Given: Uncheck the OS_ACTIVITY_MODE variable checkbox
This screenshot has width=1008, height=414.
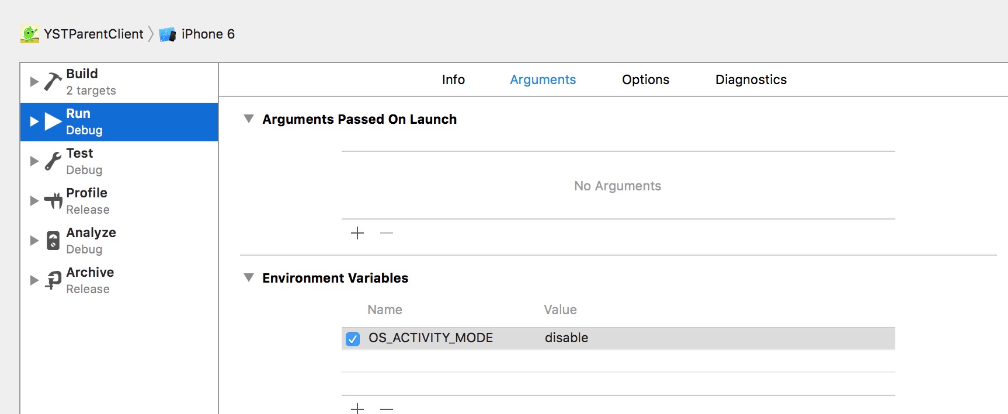Looking at the screenshot, I should coord(353,339).
